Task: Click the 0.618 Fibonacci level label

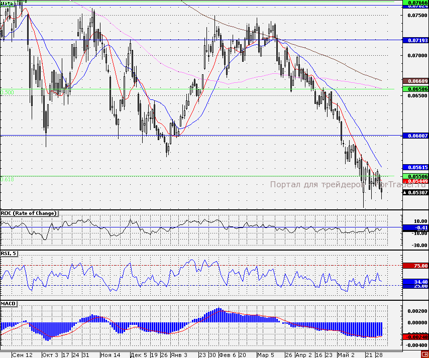Action: point(8,179)
